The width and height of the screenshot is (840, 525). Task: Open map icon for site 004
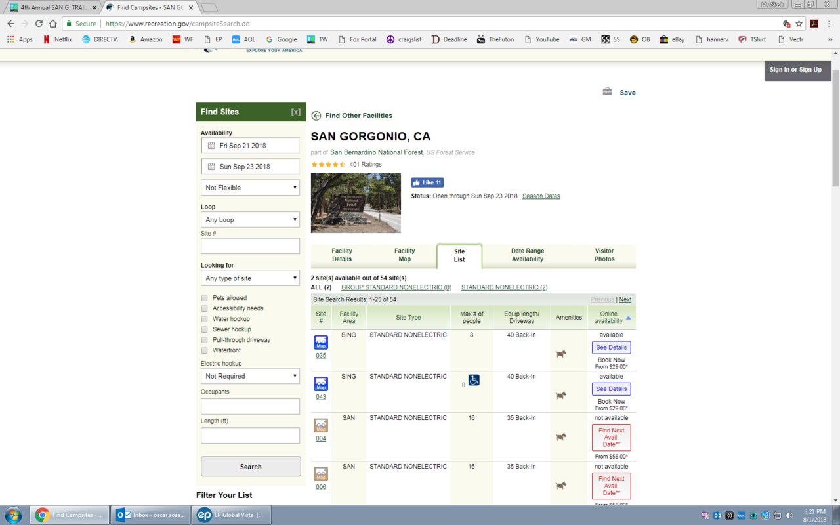(321, 426)
